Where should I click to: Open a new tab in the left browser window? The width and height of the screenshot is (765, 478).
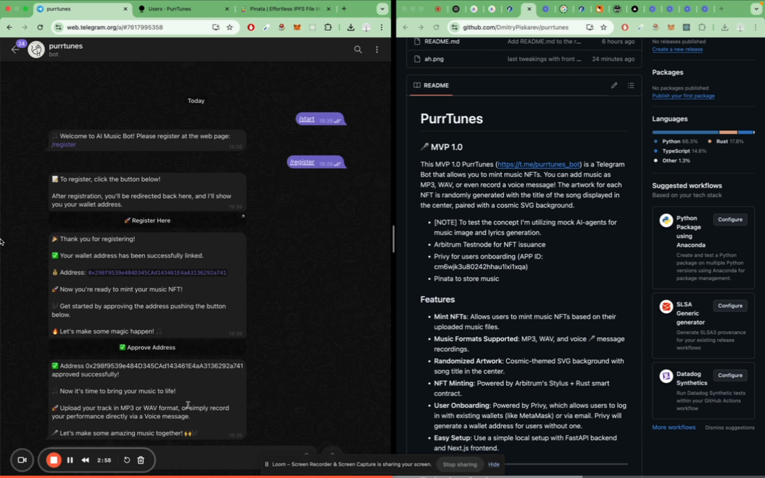[x=344, y=9]
